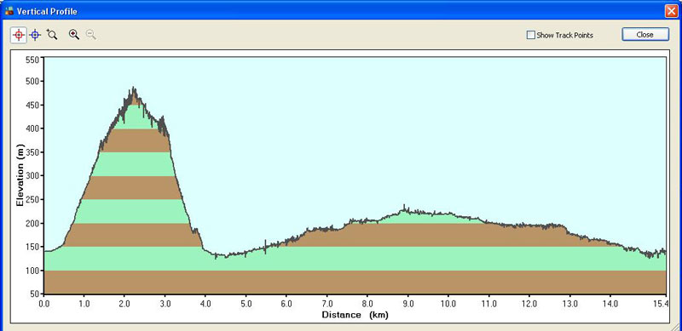The width and height of the screenshot is (682, 331).
Task: Click the greyed zoom out magnifier icon
Action: (x=91, y=35)
